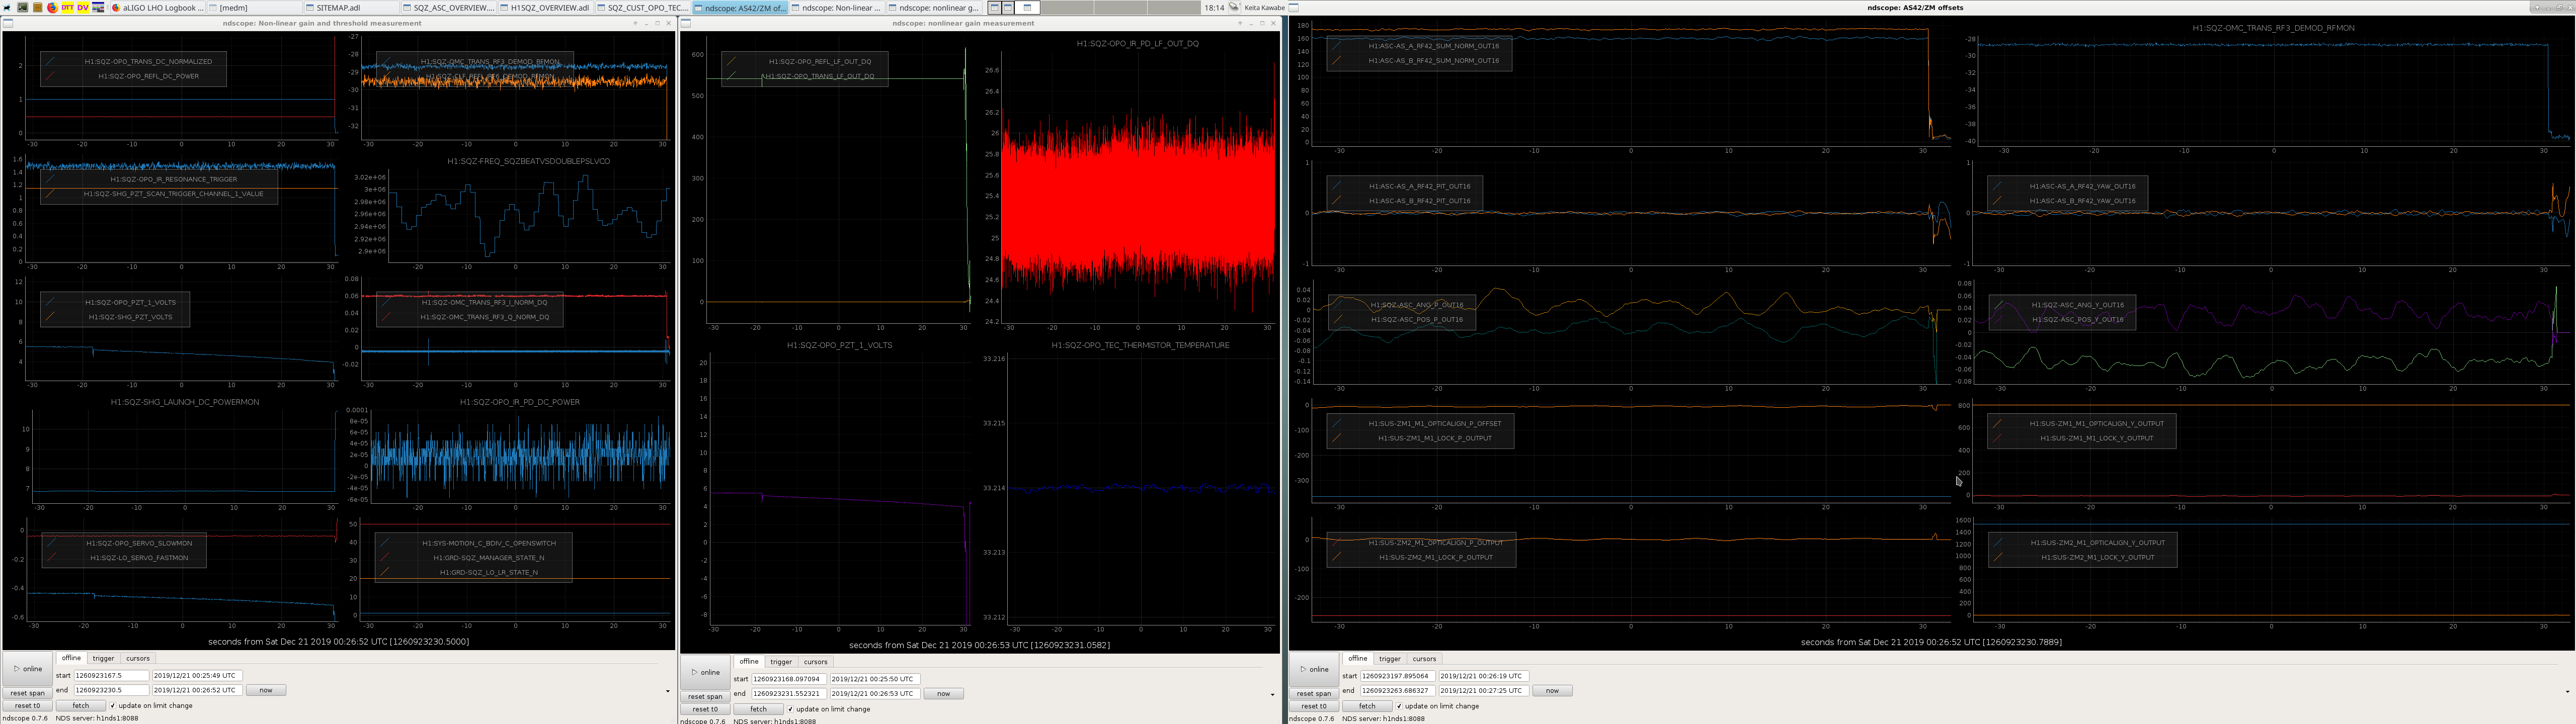Click fetch button in middle ndscope window
2576x724 pixels.
pyautogui.click(x=758, y=709)
